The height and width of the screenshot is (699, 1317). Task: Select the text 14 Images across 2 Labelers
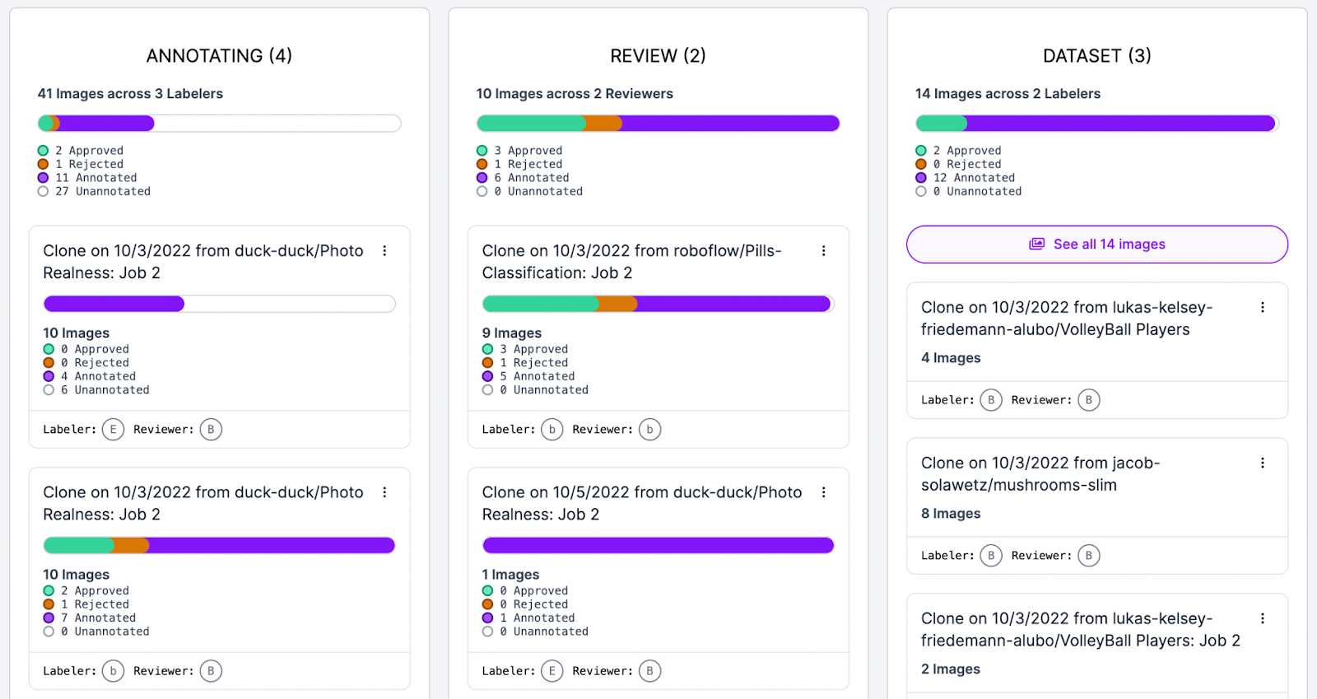click(x=1008, y=94)
